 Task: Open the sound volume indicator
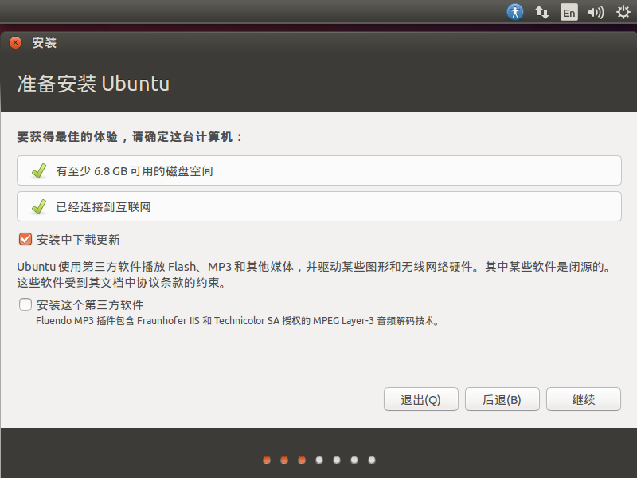click(x=596, y=12)
